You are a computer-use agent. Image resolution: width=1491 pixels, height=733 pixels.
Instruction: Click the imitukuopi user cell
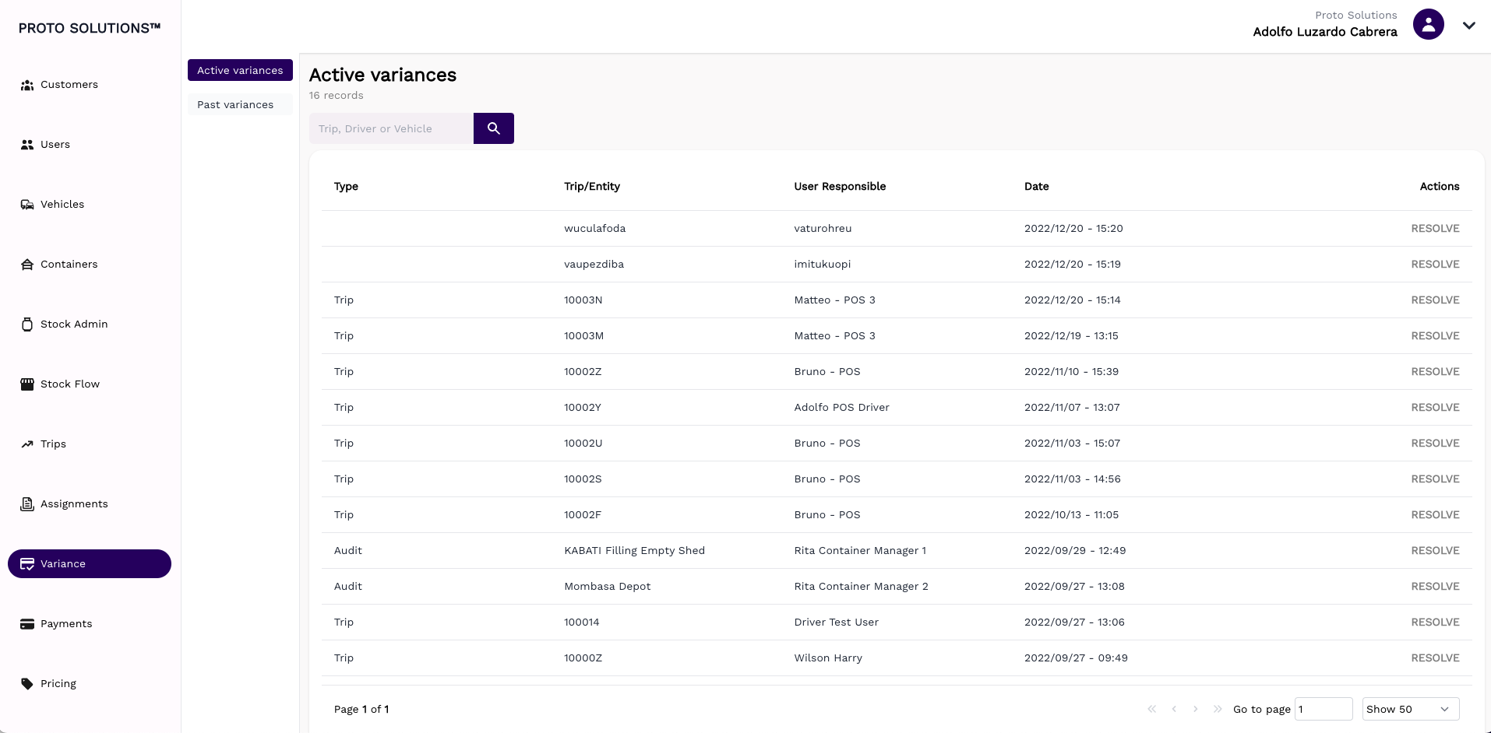823,265
